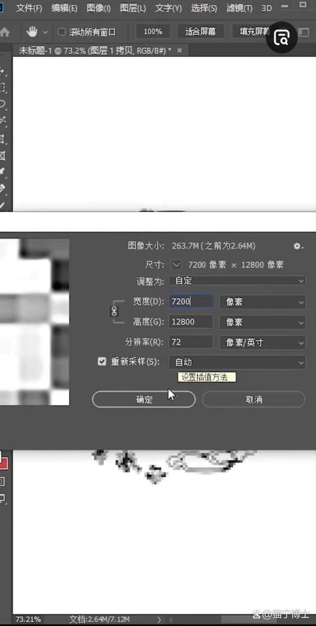Select the Move tool
This screenshot has height=626, width=316.
(x=3, y=71)
